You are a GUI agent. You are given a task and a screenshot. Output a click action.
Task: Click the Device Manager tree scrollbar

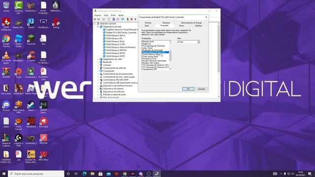coord(219,49)
